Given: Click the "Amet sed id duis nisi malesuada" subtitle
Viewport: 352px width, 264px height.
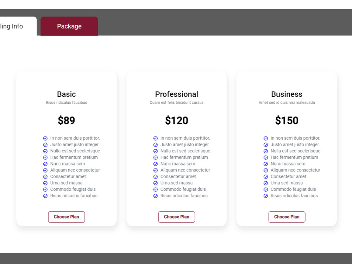Looking at the screenshot, I should [287, 102].
